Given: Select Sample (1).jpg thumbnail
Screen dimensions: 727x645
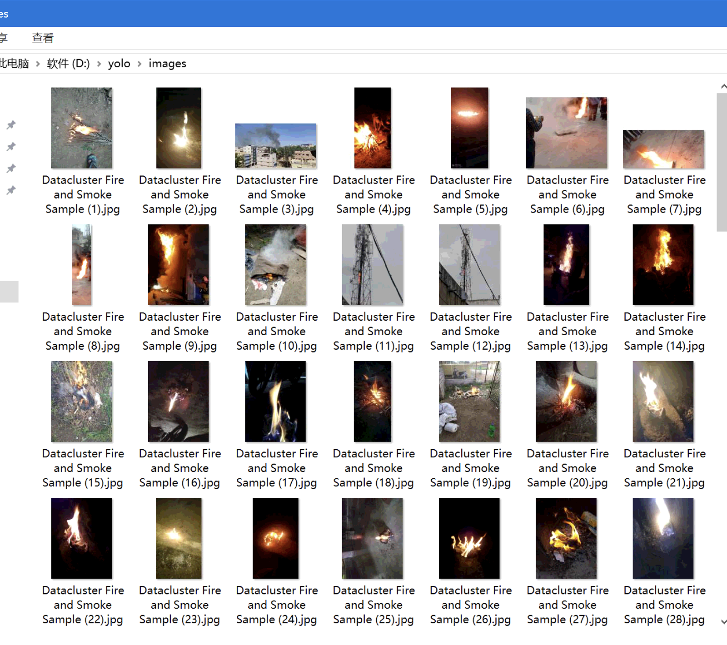Looking at the screenshot, I should click(x=82, y=128).
